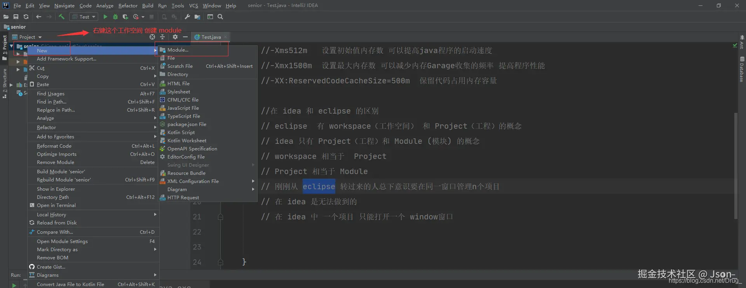
Task: Open the Navigate menu
Action: click(x=64, y=5)
